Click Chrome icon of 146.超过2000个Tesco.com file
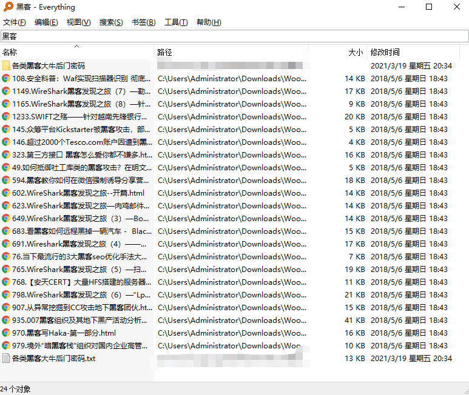Image resolution: width=469 pixels, height=395 pixels. [x=5, y=142]
